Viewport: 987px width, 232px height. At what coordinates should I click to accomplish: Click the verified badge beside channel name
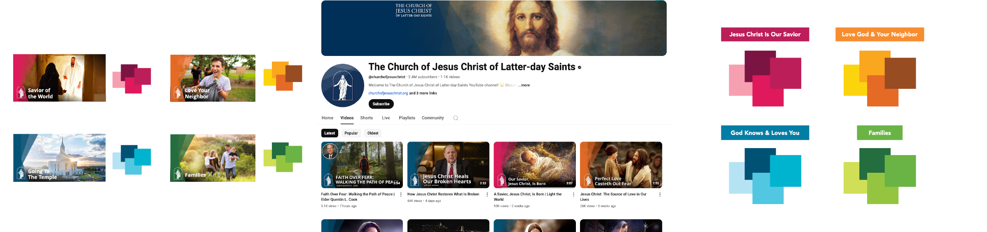579,67
